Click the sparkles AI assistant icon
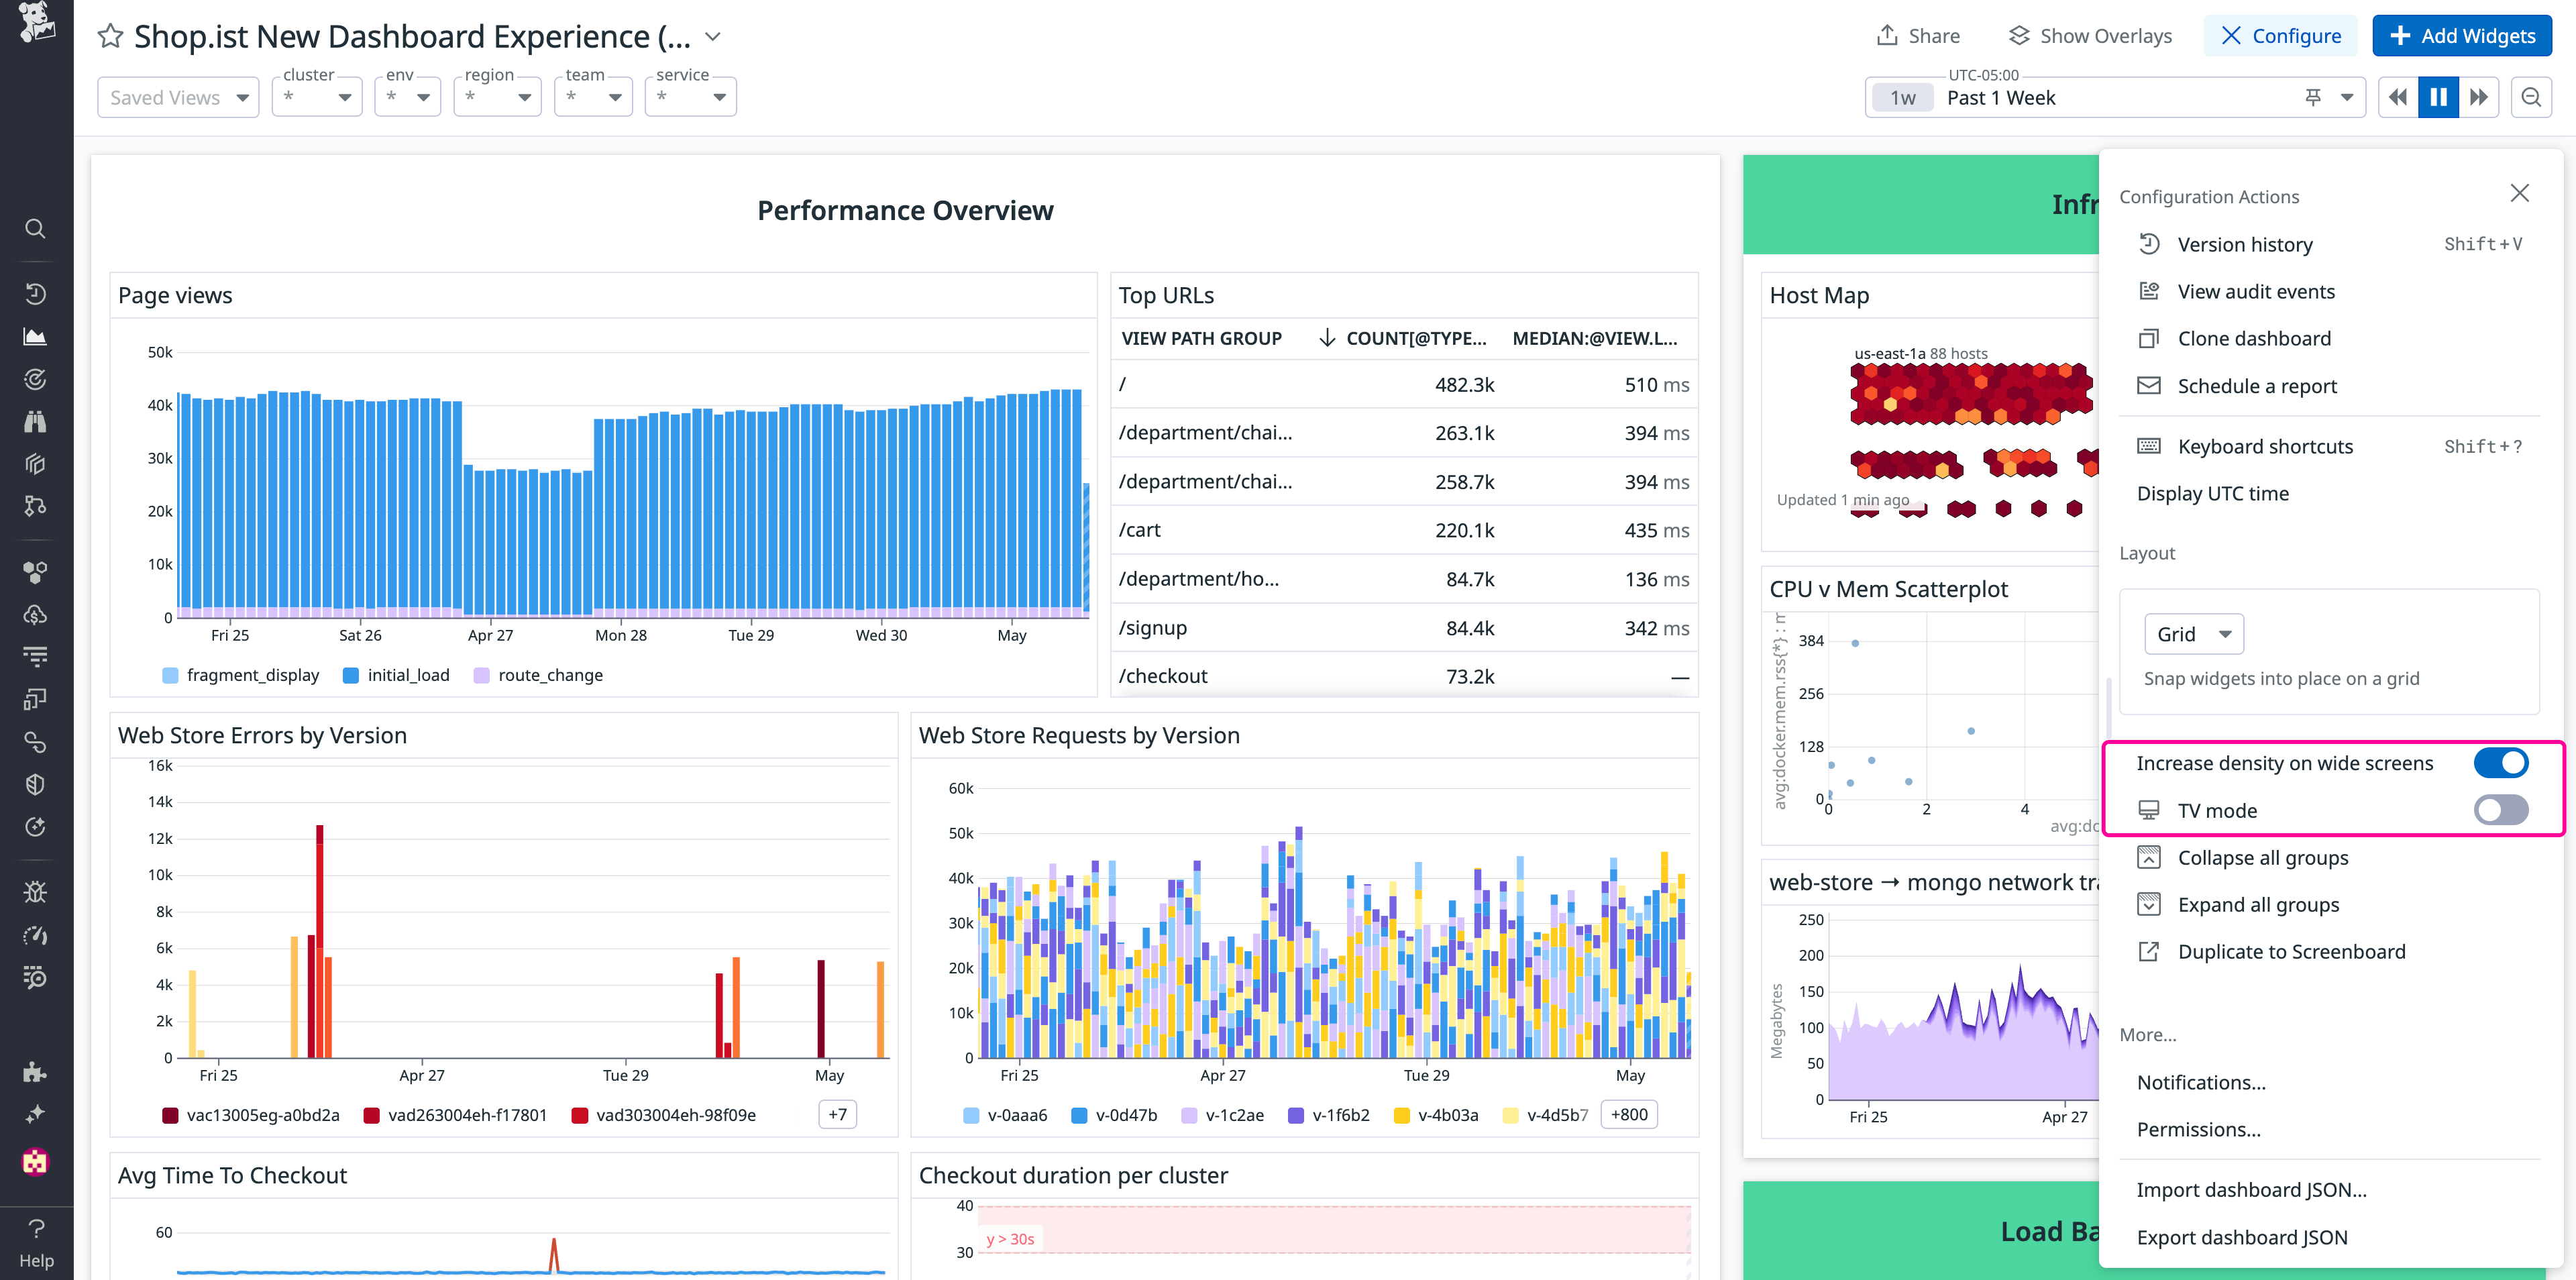This screenshot has width=2576, height=1280. click(35, 1113)
